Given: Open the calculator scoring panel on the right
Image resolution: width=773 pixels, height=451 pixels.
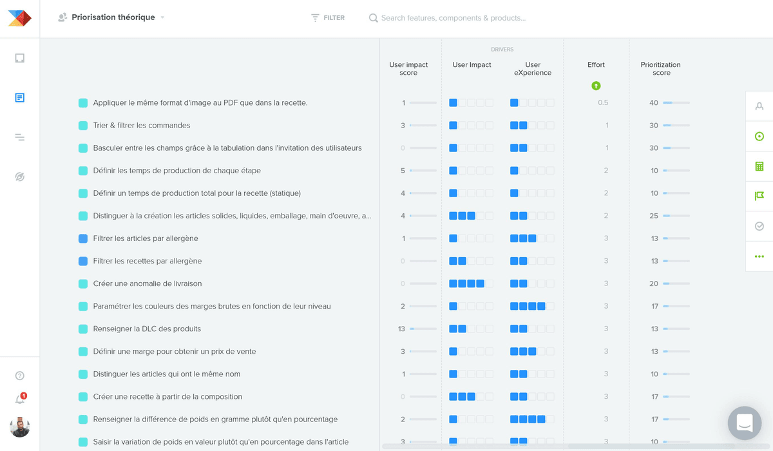Looking at the screenshot, I should pos(759,166).
